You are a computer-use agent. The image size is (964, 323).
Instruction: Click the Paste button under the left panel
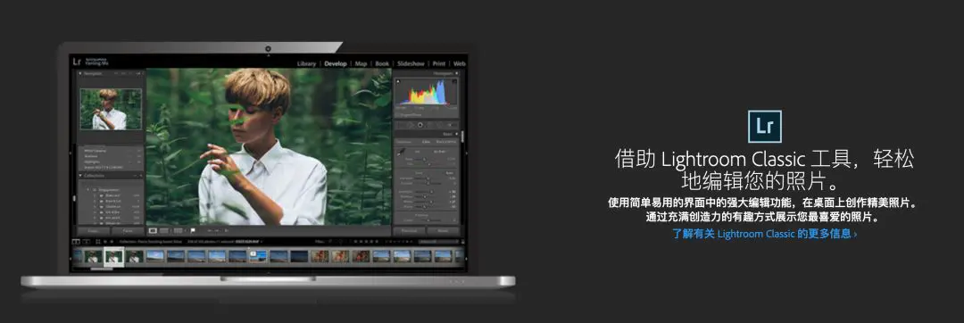pos(128,231)
